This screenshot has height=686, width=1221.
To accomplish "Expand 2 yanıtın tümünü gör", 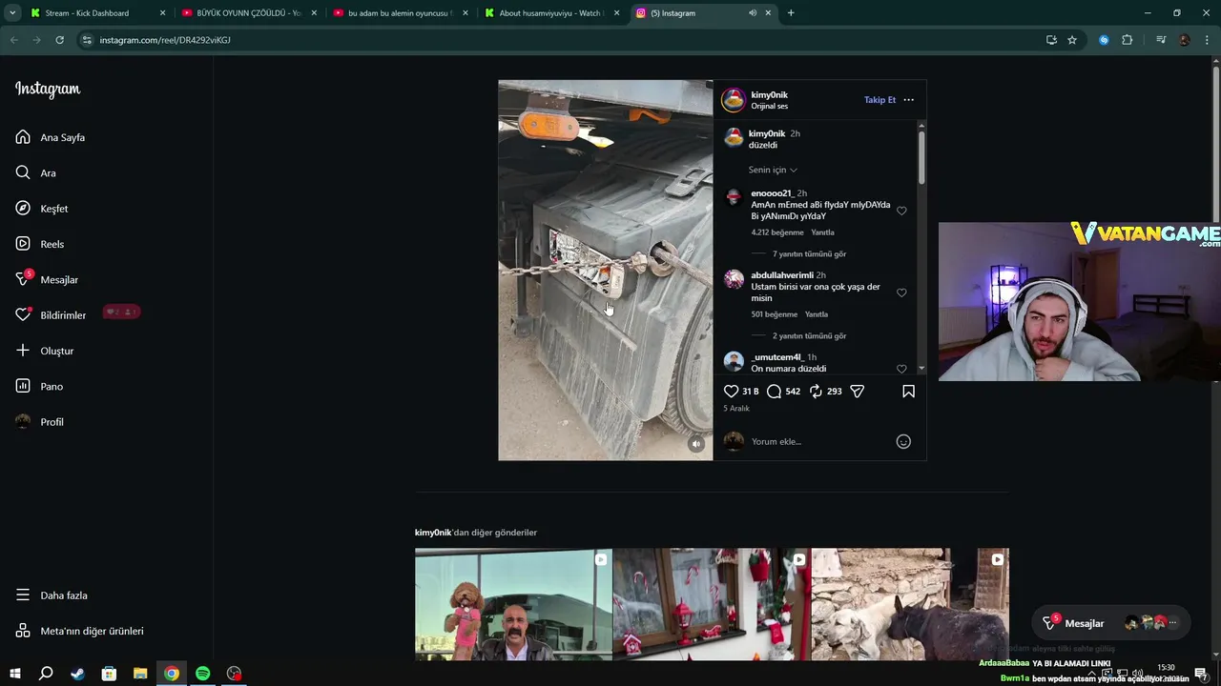I will pos(809,336).
